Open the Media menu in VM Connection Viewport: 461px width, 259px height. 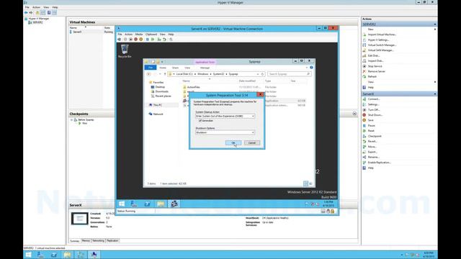pyautogui.click(x=139, y=35)
